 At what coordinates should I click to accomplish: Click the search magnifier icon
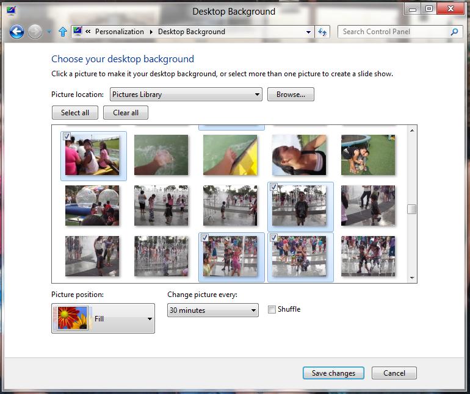pyautogui.click(x=454, y=32)
